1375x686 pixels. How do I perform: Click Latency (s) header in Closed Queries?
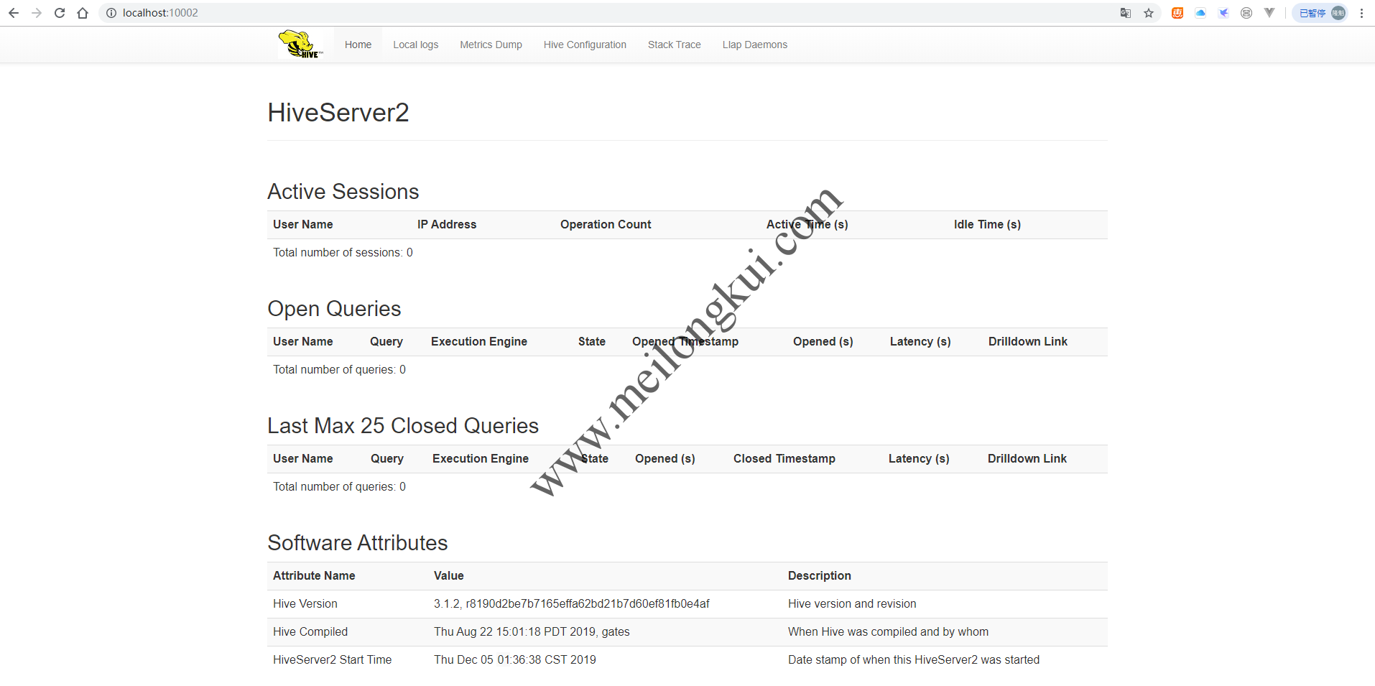919,458
